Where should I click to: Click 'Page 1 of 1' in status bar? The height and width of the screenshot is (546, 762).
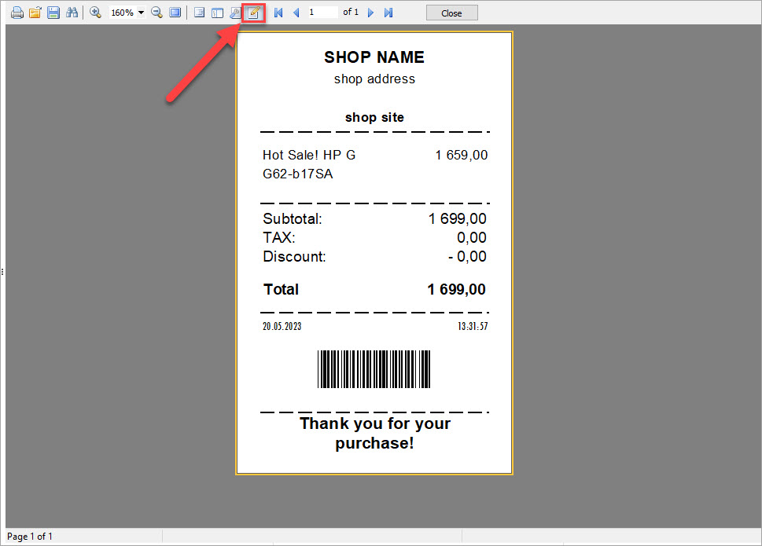tap(30, 537)
